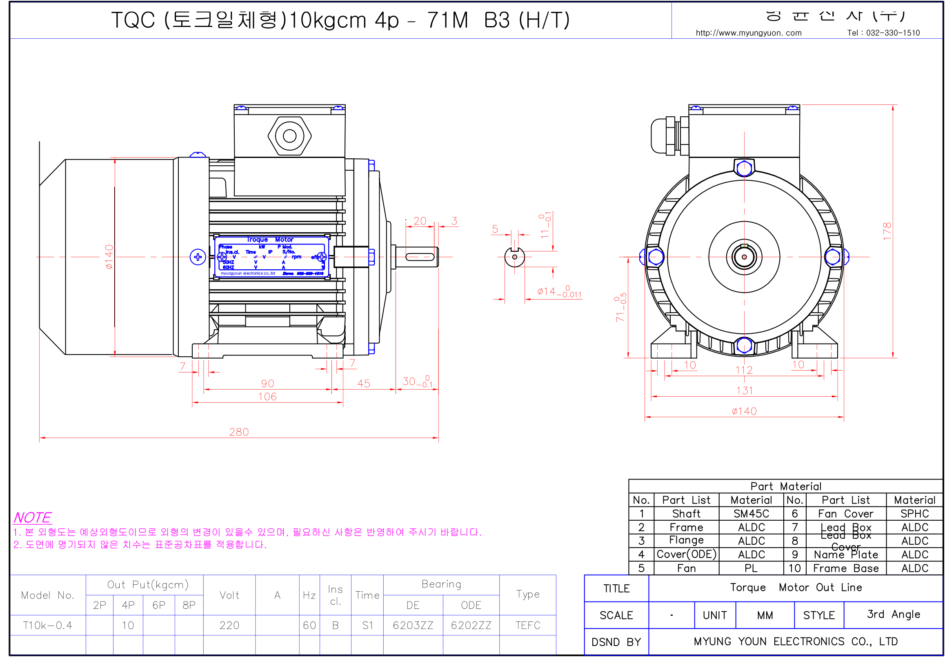Select the '2P' column header
The image size is (945, 657).
100,605
